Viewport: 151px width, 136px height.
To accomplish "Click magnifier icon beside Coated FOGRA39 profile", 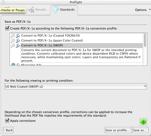I will [x=13, y=36].
